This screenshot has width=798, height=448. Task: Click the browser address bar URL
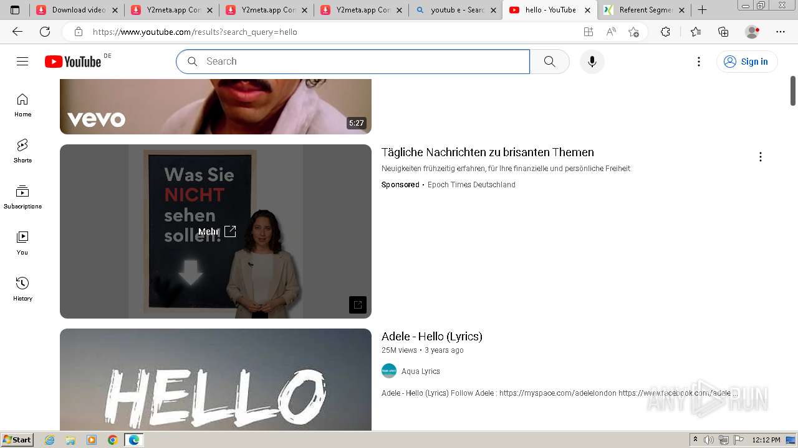pos(195,32)
